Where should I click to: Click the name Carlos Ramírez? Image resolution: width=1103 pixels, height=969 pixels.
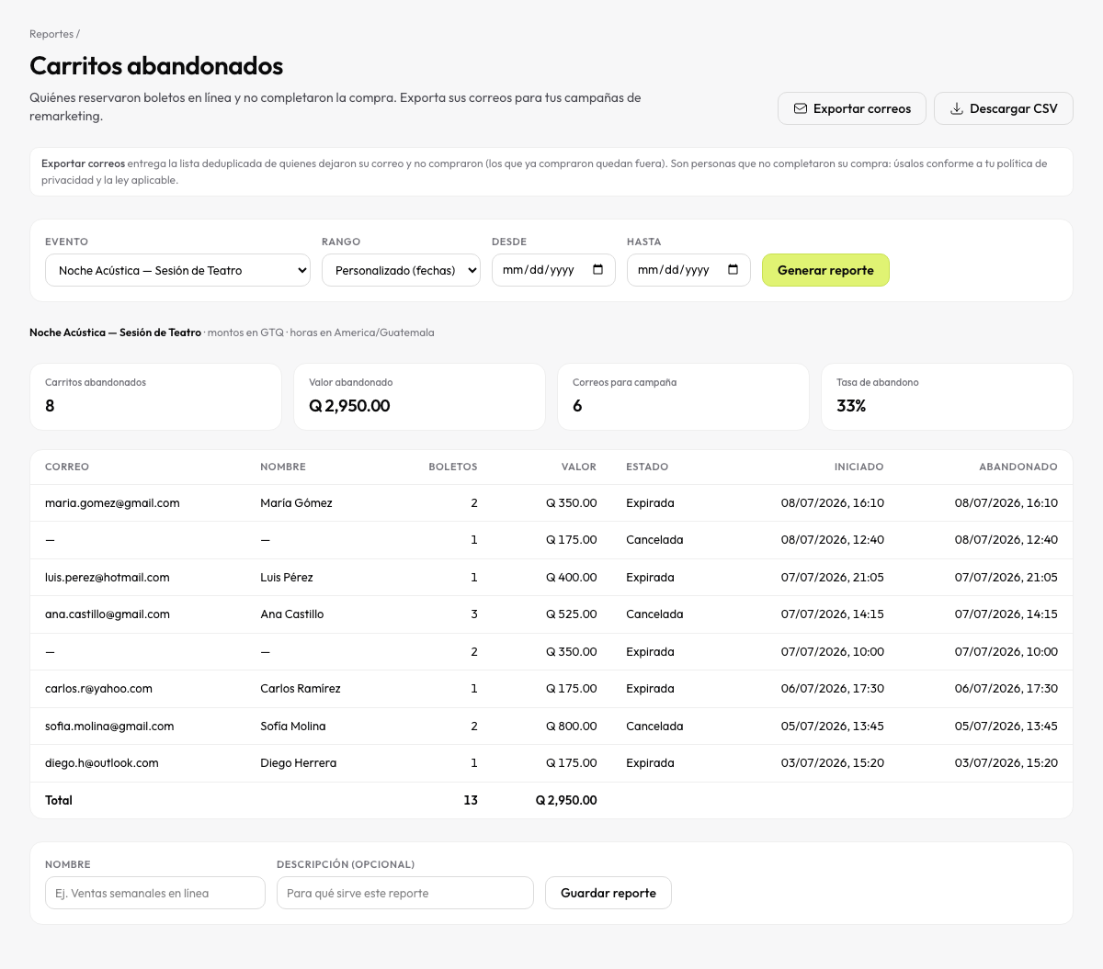click(301, 689)
